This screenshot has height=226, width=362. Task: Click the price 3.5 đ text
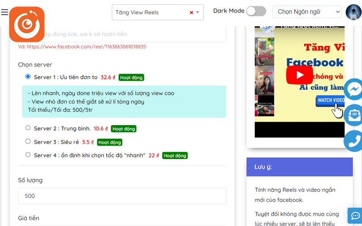88,142
